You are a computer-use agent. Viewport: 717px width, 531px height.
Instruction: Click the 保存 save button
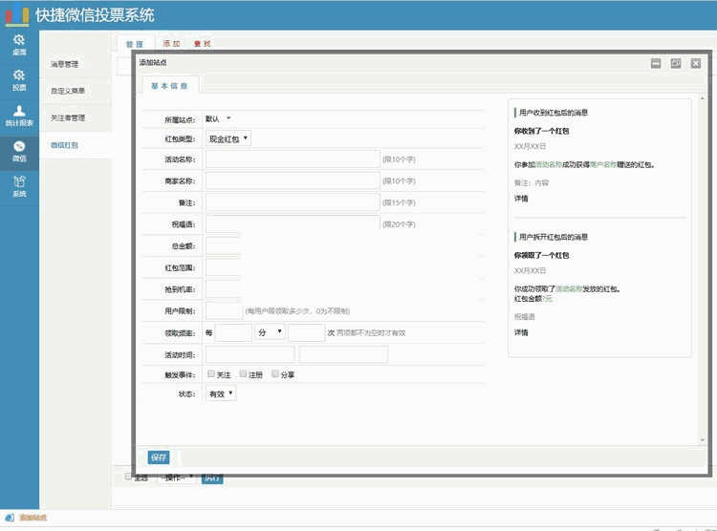pos(159,457)
